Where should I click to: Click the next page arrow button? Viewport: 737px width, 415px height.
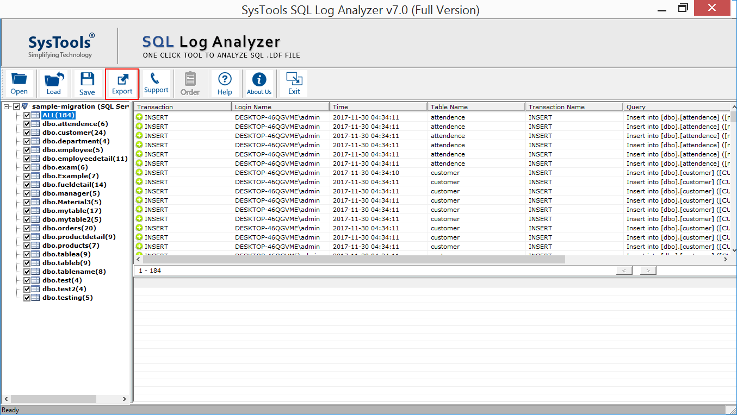[647, 270]
